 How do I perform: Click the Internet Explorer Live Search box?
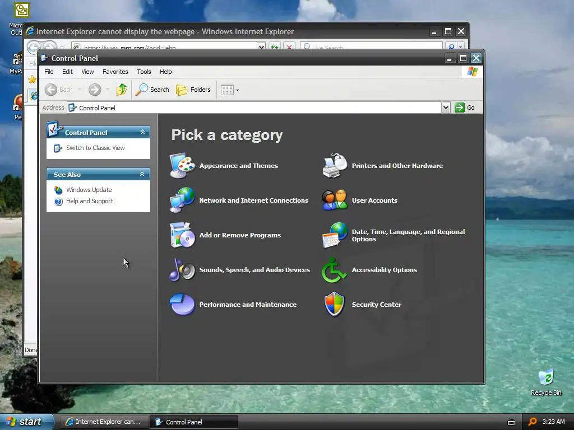(x=371, y=46)
